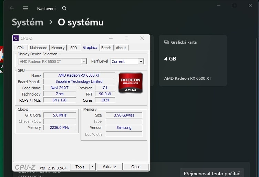Image resolution: width=259 pixels, height=177 pixels.
Task: Maximize the Settings window
Action: (235, 5)
